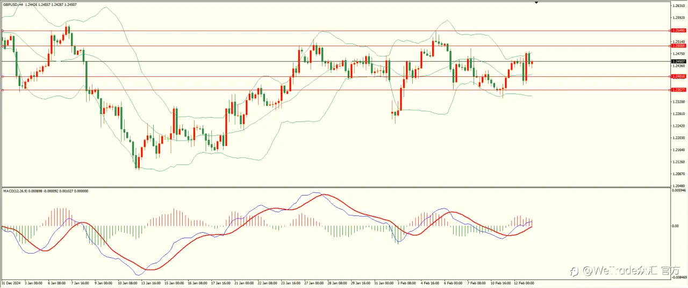The image size is (688, 288).
Task: Click the 1.26310 price scale value
Action: pos(679,6)
